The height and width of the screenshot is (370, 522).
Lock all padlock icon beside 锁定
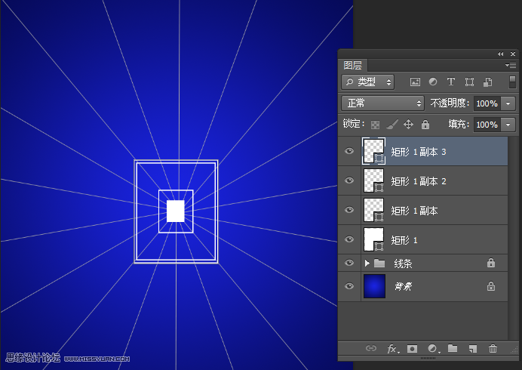tap(425, 125)
